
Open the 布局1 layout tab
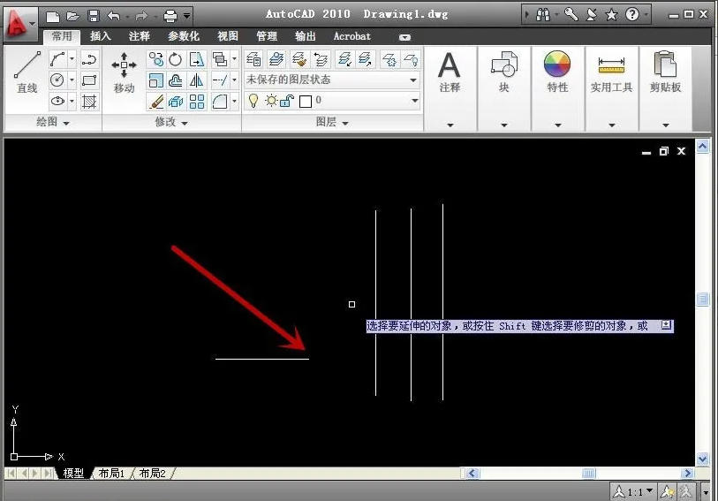pyautogui.click(x=111, y=474)
